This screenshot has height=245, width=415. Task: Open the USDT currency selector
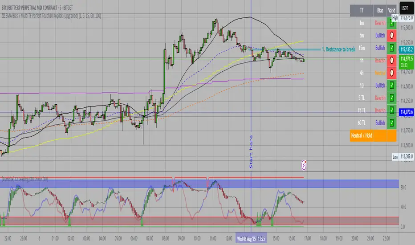click(406, 8)
